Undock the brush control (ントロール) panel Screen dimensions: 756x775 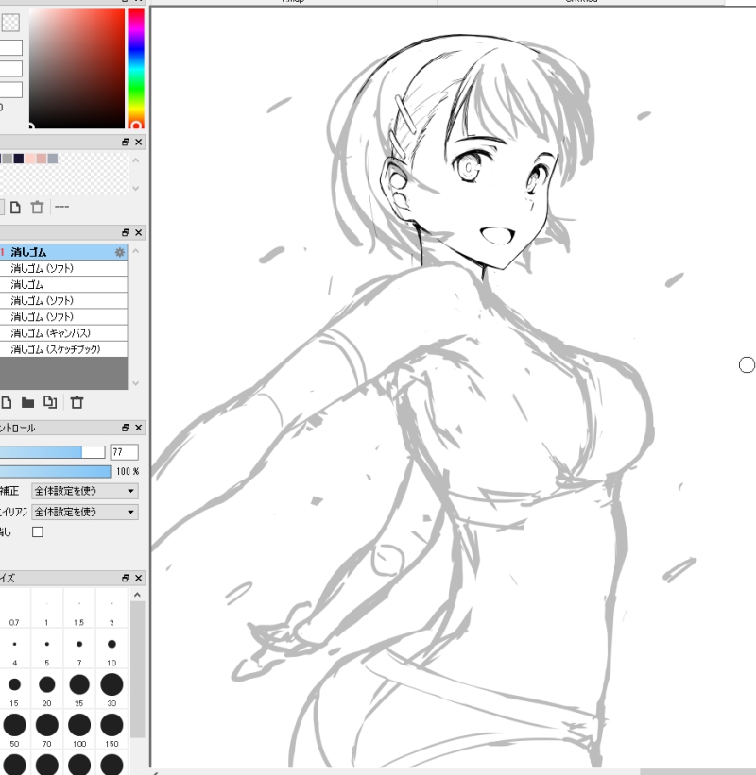click(x=126, y=428)
